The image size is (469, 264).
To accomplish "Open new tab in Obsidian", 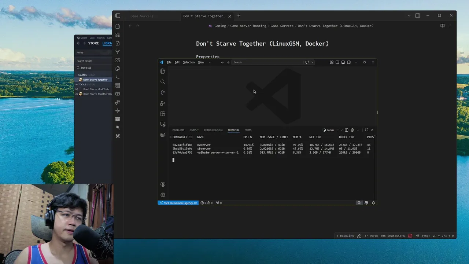I will point(239,16).
